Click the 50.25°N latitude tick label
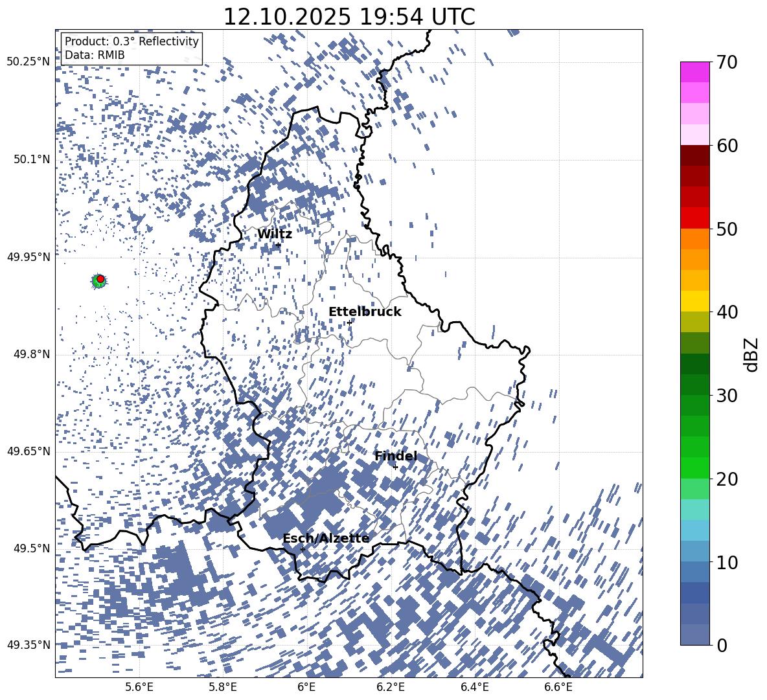The image size is (767, 700). [x=28, y=62]
